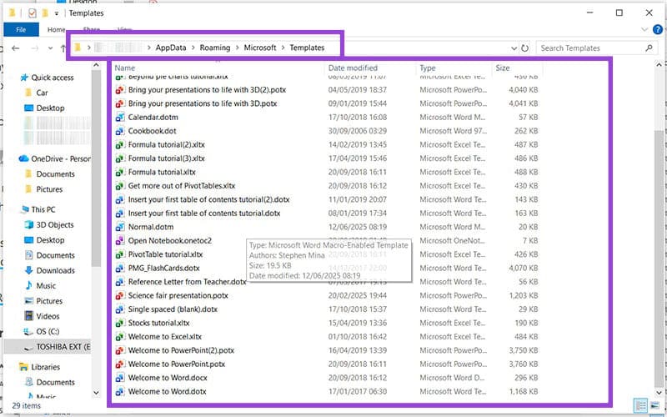The width and height of the screenshot is (667, 417).
Task: Select Welcome to PowerPoint(2).potx icon
Action: coord(120,350)
